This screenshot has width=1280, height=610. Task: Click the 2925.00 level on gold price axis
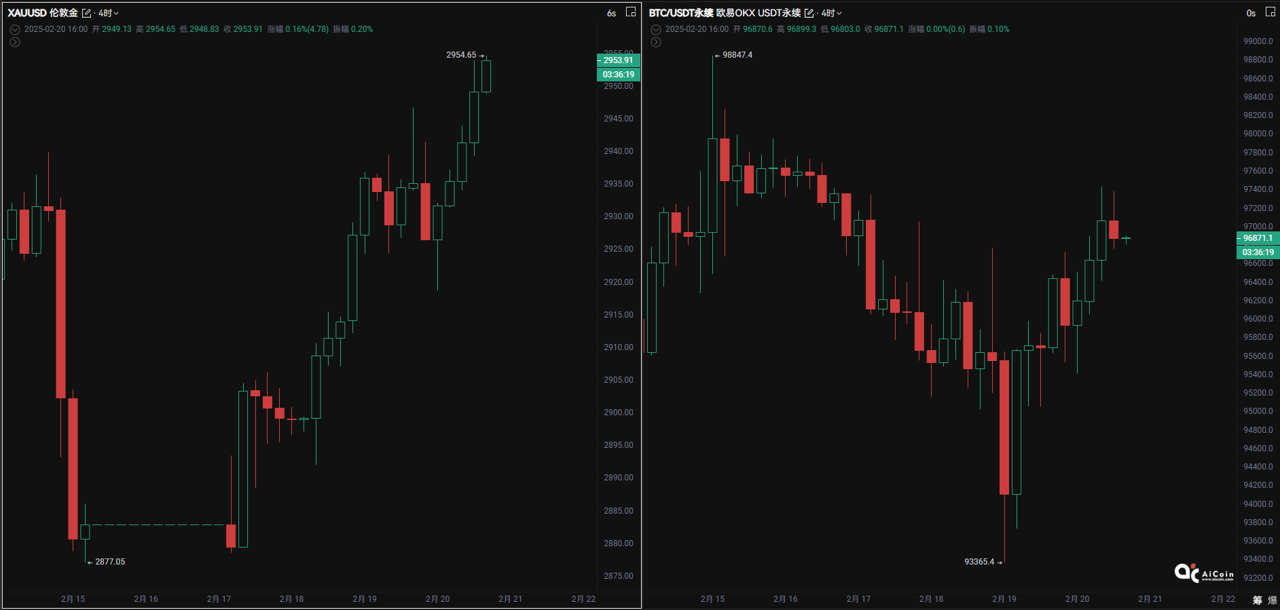[619, 249]
